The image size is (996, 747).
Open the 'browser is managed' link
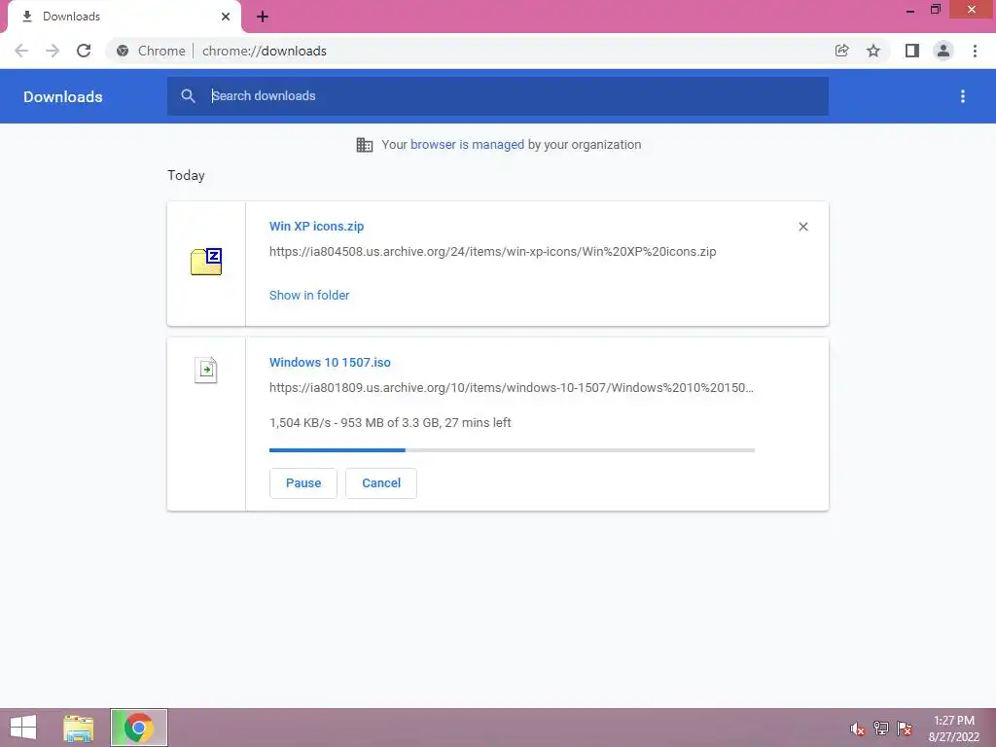468,144
